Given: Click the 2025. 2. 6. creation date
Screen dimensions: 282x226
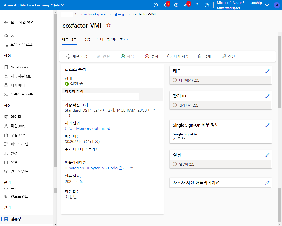Looking at the screenshot, I should point(74,182).
